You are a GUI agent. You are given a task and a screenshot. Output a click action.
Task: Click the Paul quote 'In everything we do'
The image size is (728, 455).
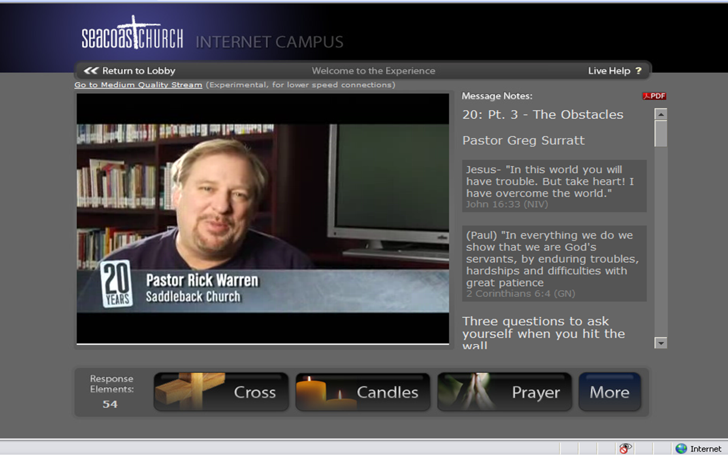552,259
